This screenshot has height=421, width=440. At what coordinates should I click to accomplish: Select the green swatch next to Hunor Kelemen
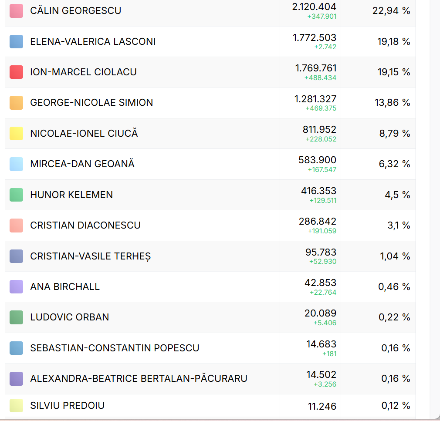pyautogui.click(x=16, y=195)
